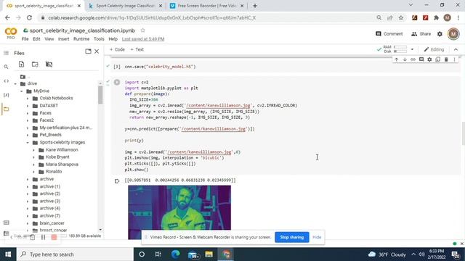Star the notebook title
Viewport: 465px width, 261px height.
pyautogui.click(x=143, y=30)
